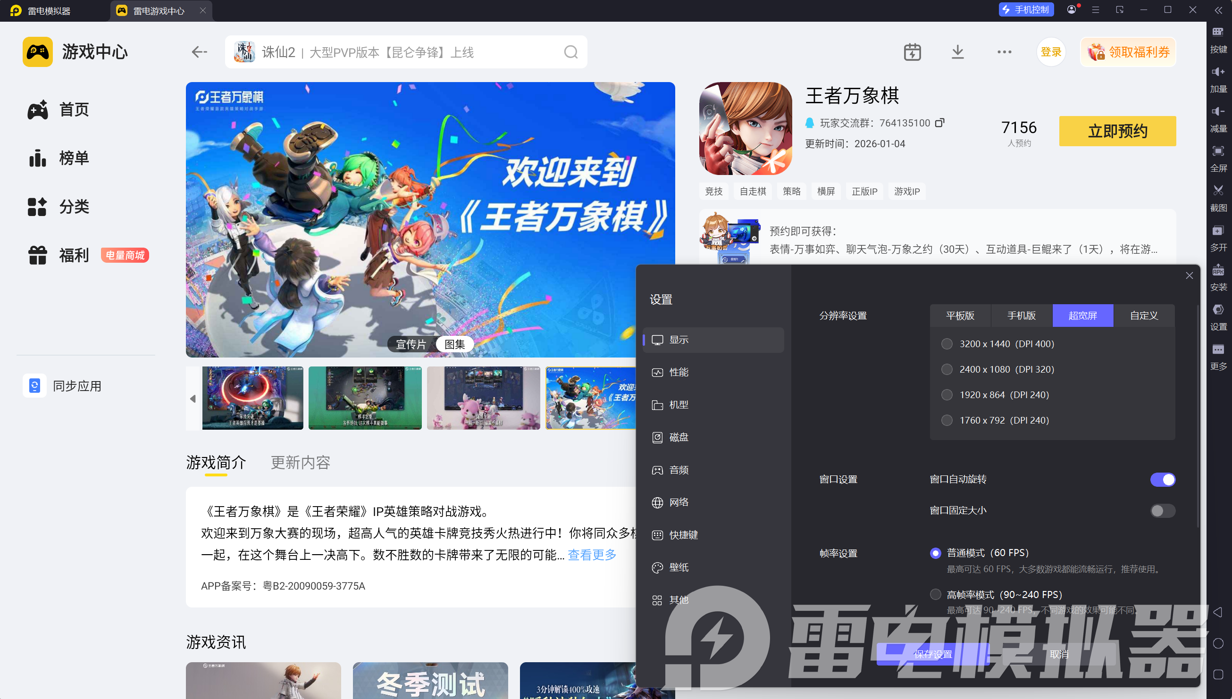
Task: Click the search magnifier icon
Action: 570,52
